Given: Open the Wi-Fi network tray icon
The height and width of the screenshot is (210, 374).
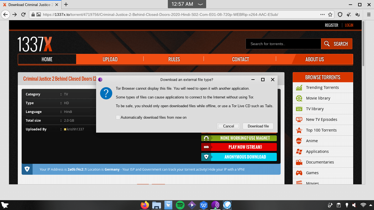Looking at the screenshot, I should coord(363,205).
